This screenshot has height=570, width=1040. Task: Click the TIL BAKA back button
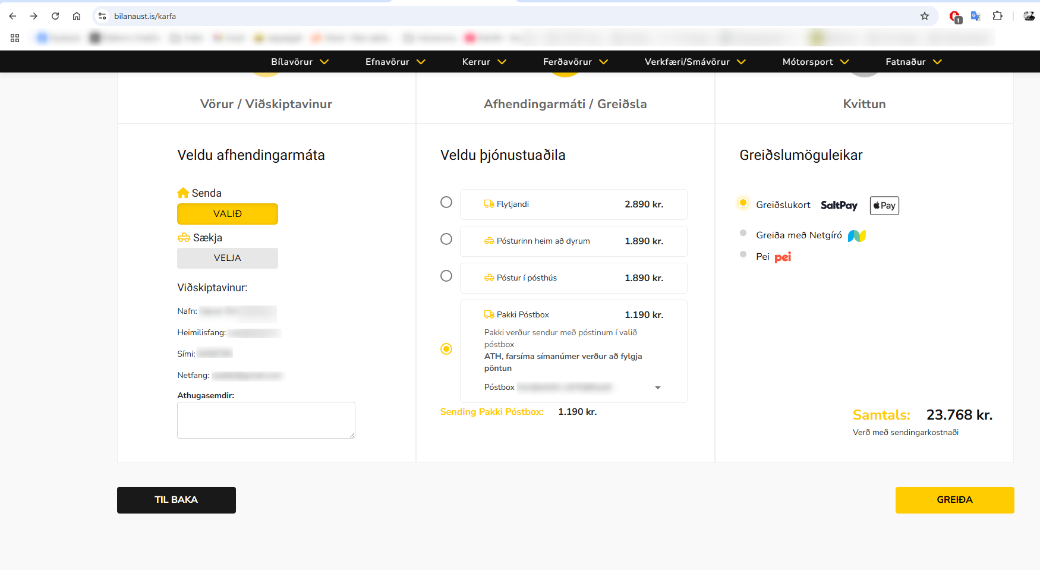[177, 500]
